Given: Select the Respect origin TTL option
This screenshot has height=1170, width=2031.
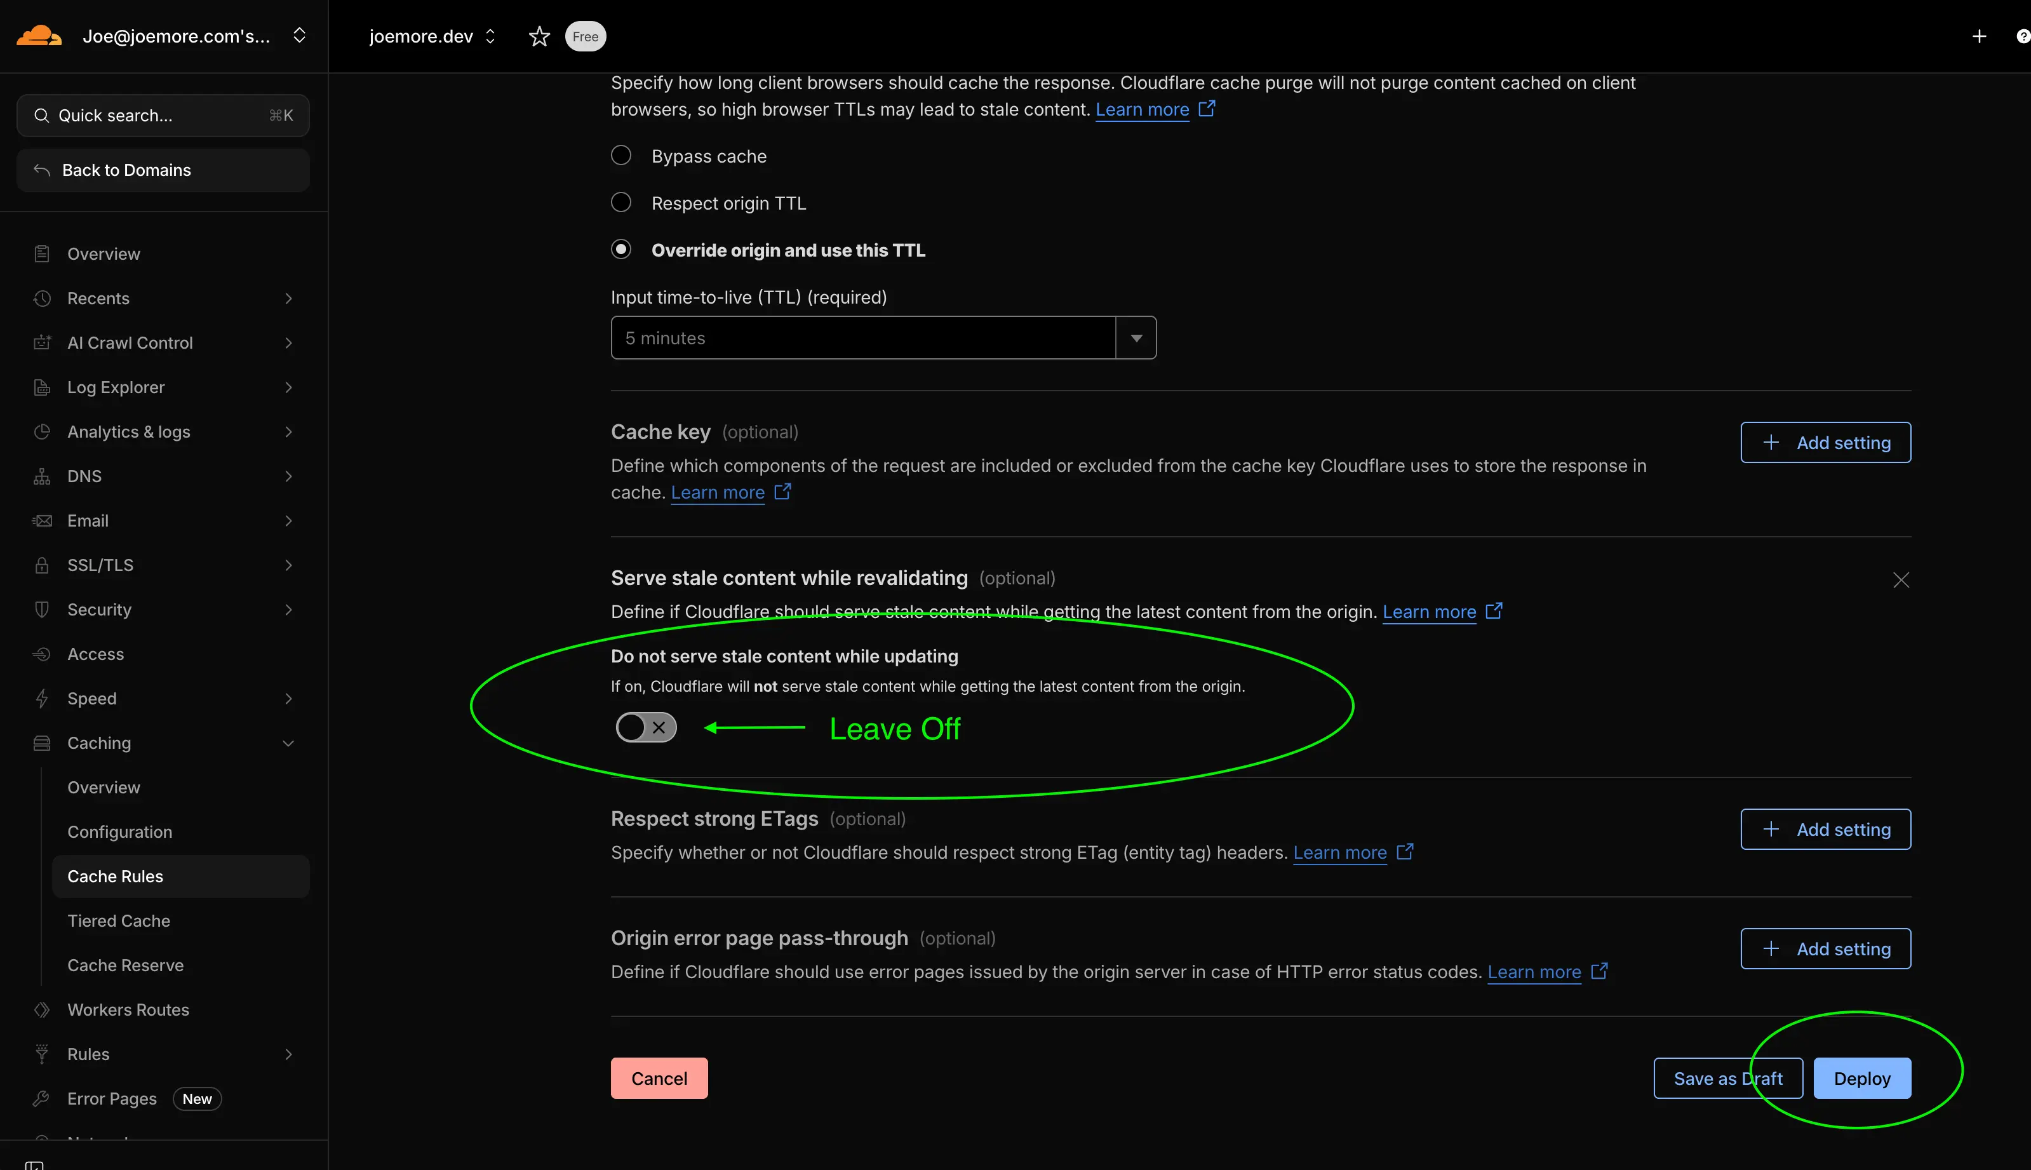Looking at the screenshot, I should 621,203.
